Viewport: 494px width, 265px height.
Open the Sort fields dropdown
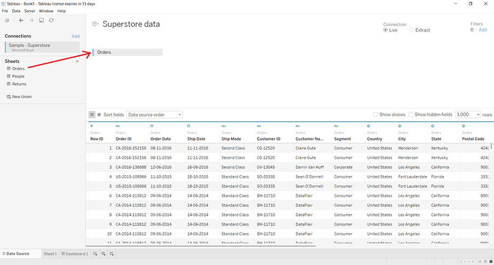pyautogui.click(x=154, y=115)
